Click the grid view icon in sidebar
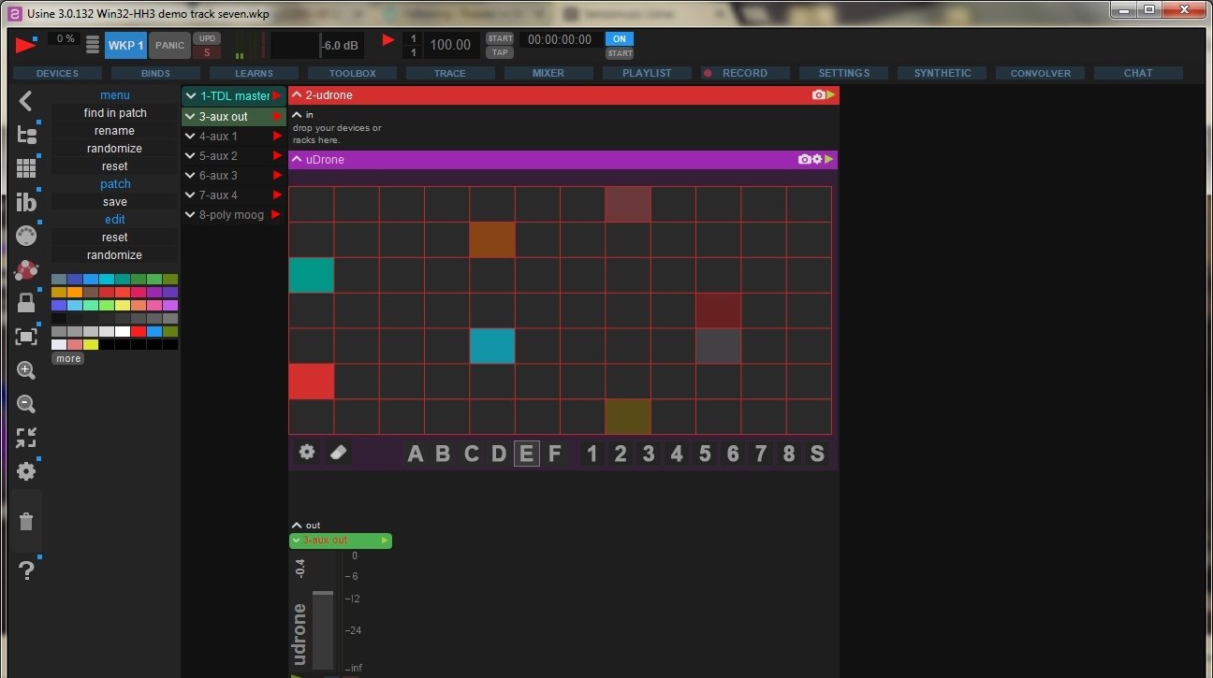Screen dimensions: 1213x678 [x=26, y=168]
